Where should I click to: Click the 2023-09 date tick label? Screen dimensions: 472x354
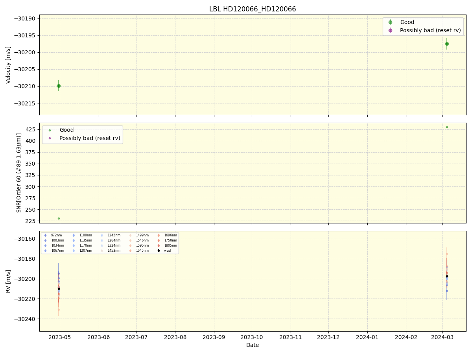pyautogui.click(x=214, y=337)
